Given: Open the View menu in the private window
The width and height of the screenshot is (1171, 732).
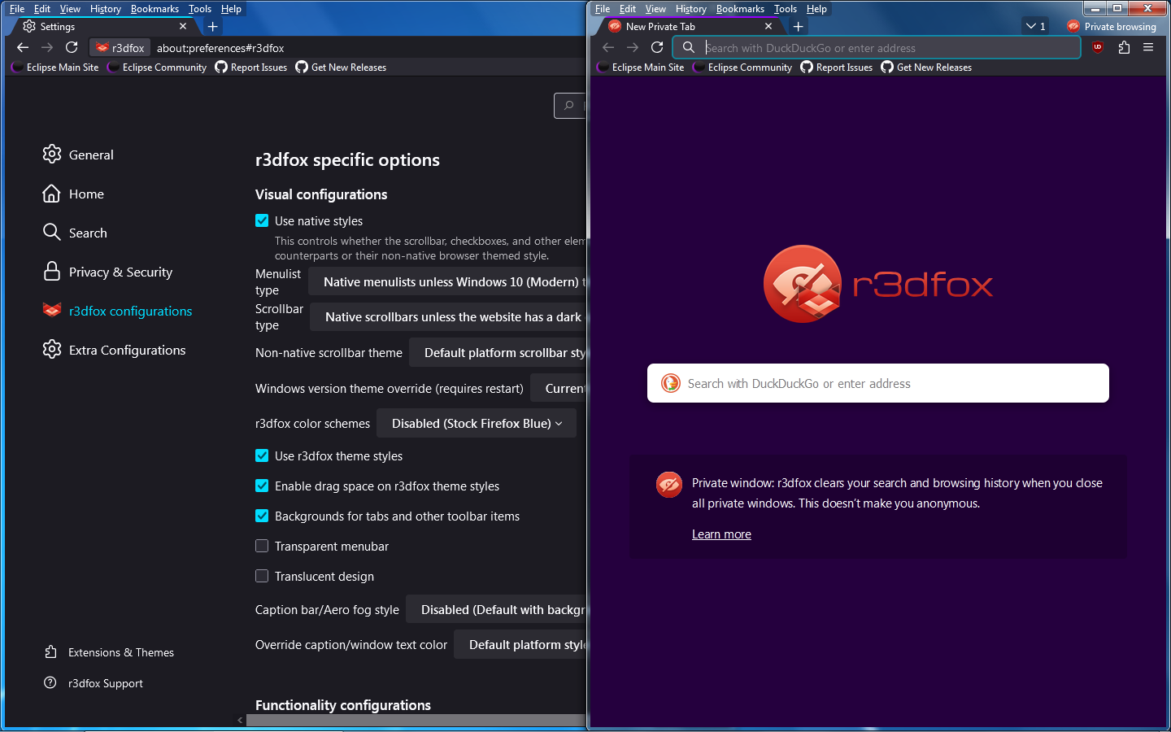Looking at the screenshot, I should click(x=655, y=9).
